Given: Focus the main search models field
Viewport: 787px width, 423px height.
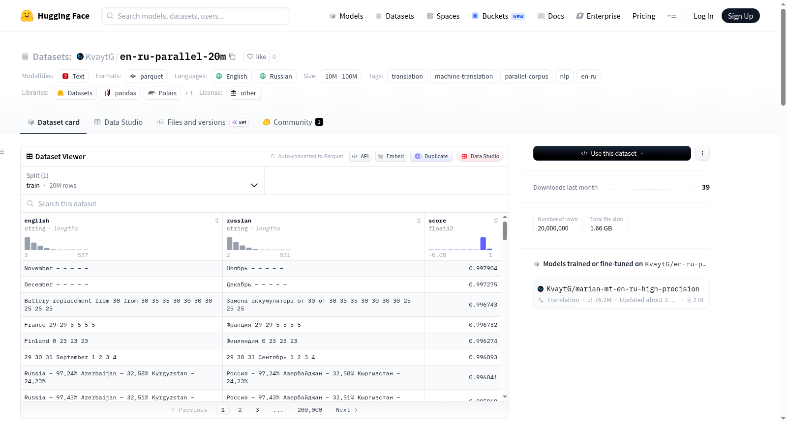Looking at the screenshot, I should point(196,16).
